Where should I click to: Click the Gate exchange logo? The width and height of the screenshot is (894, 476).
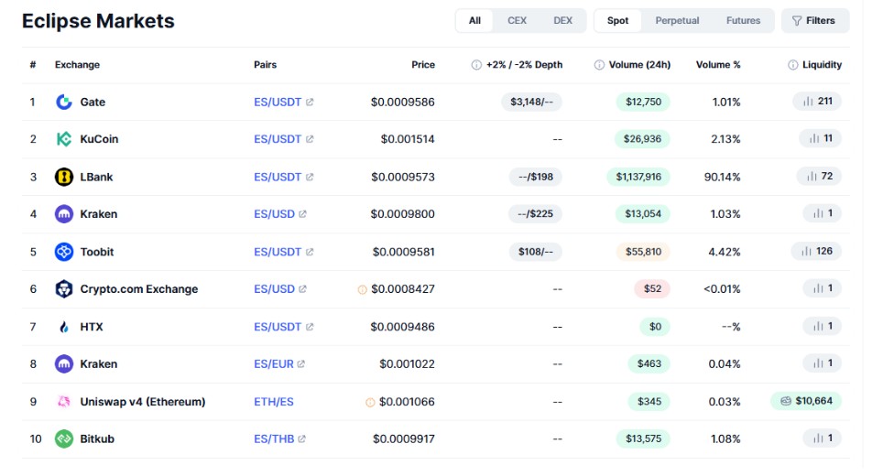[64, 102]
